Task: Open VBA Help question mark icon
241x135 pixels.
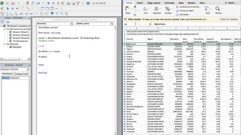Action: [x=88, y=3]
